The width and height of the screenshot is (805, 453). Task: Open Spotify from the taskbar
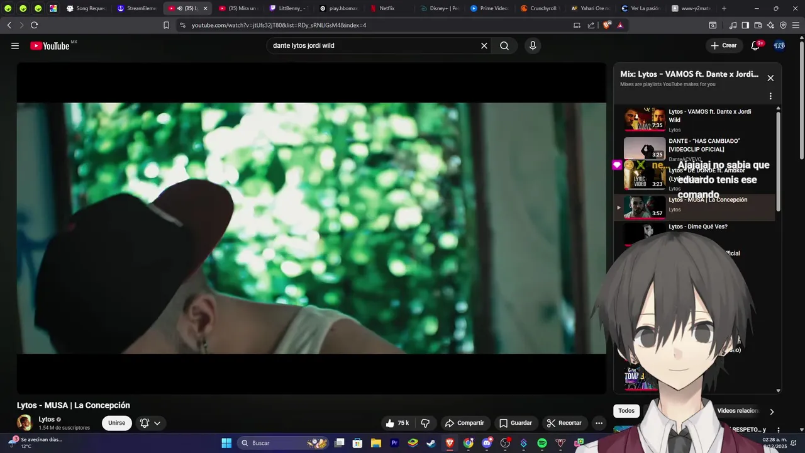(542, 443)
